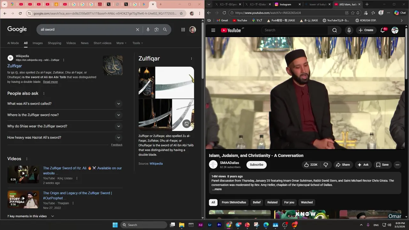Play The Zulfiqar Sword of Hz. Ali thumbnail
This screenshot has height=230, width=409.
coord(23,174)
